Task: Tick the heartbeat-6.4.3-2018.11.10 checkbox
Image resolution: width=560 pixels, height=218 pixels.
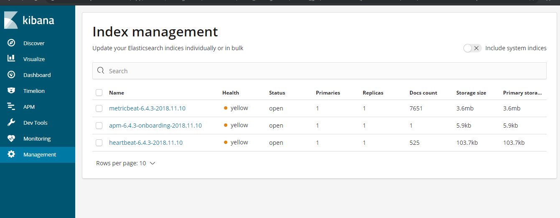Action: click(x=99, y=143)
